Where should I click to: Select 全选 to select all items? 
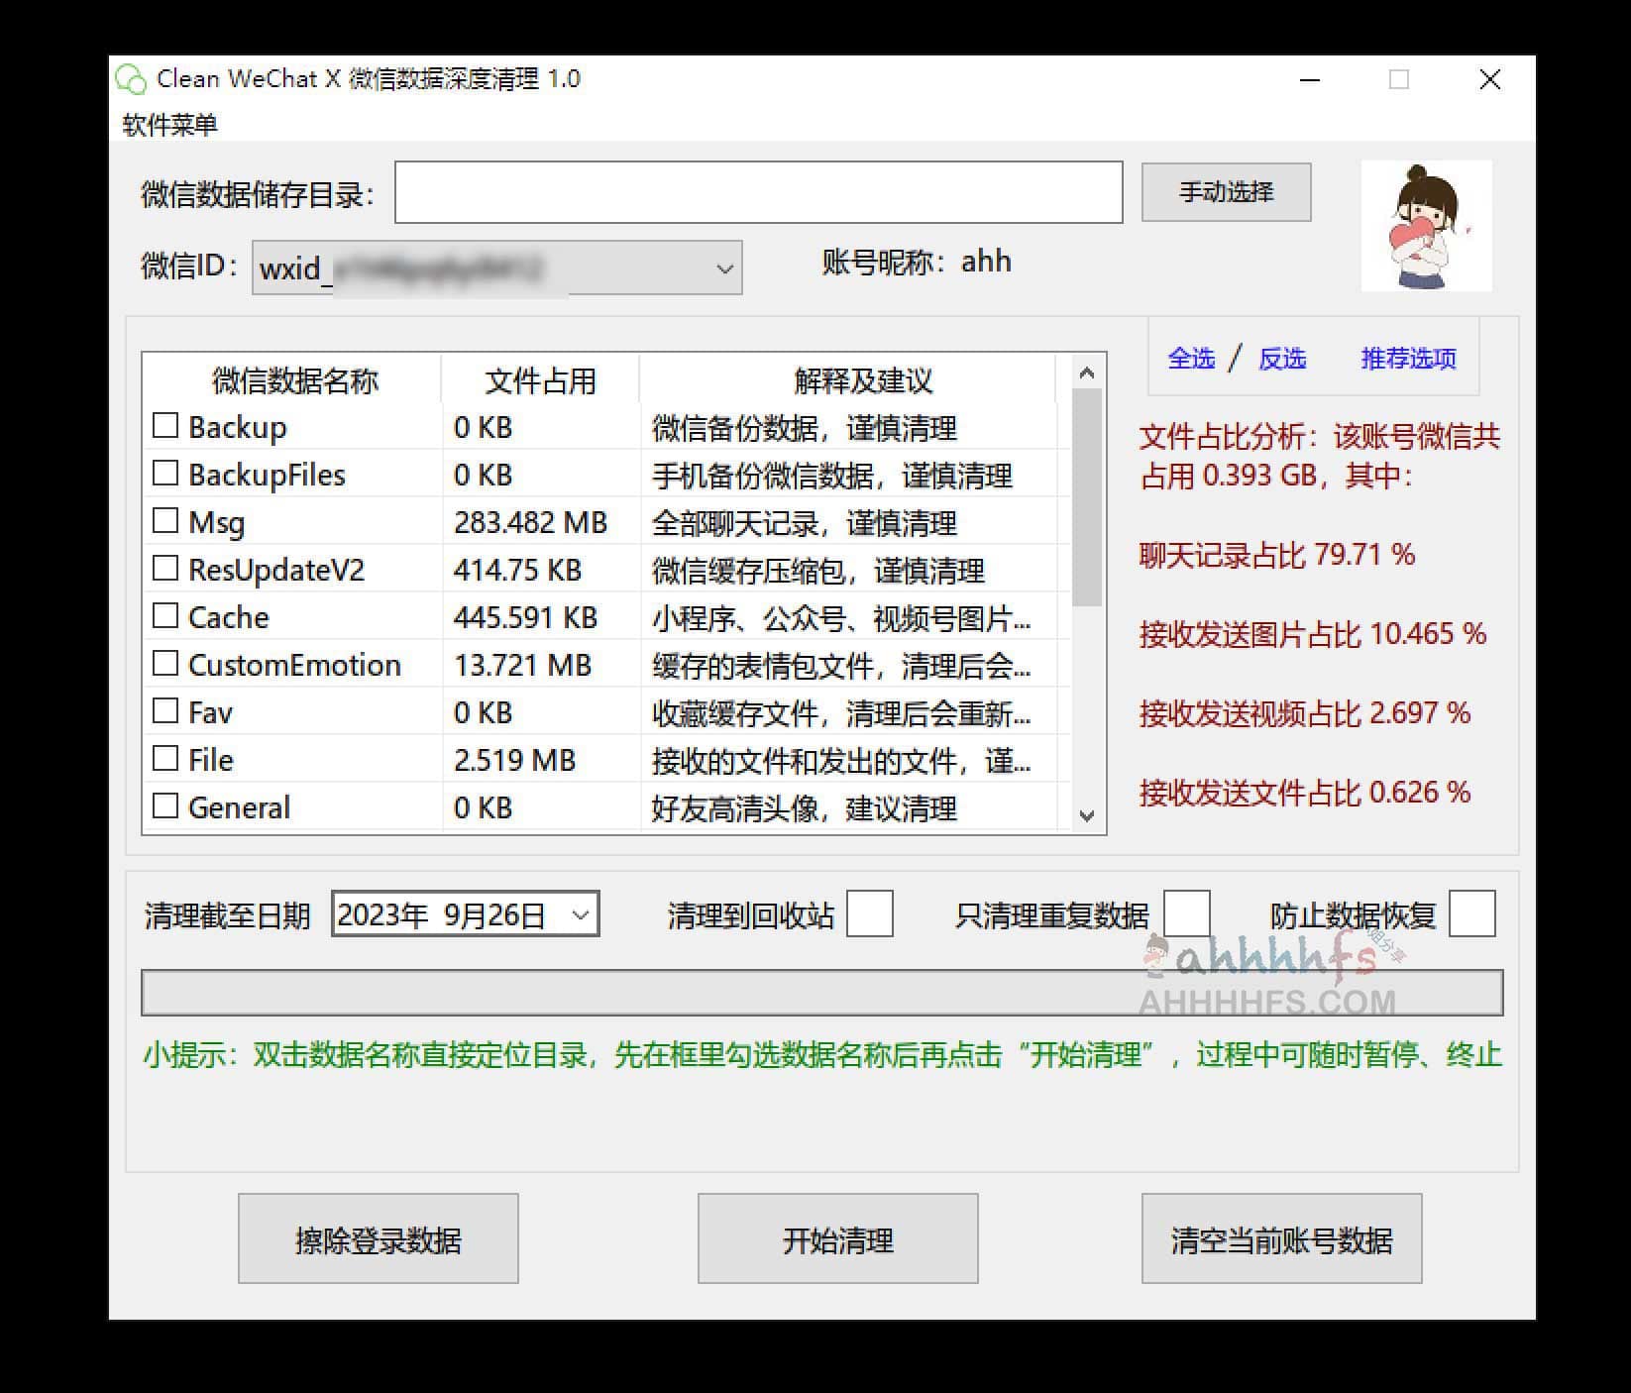point(1191,359)
